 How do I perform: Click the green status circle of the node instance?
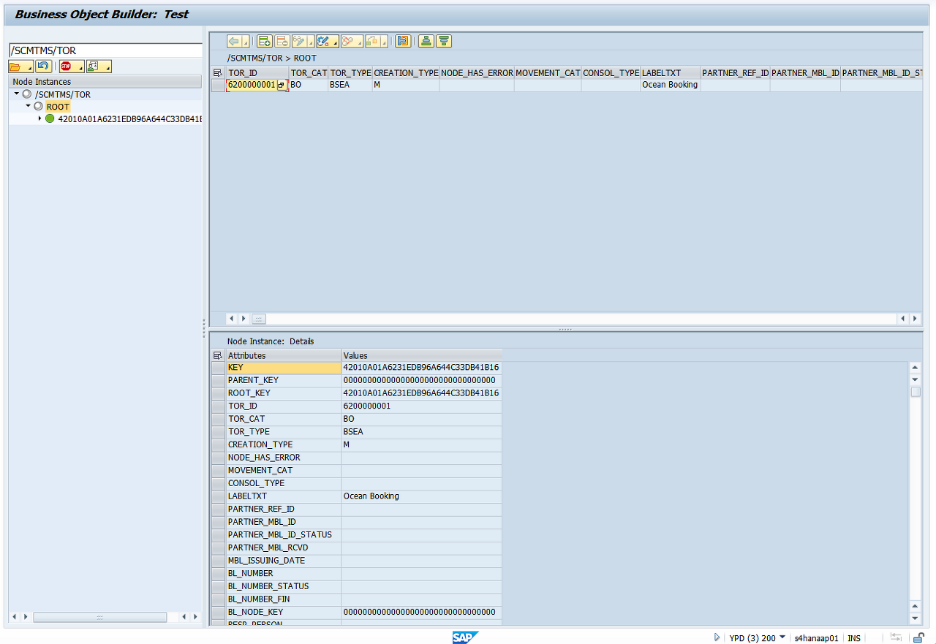50,118
